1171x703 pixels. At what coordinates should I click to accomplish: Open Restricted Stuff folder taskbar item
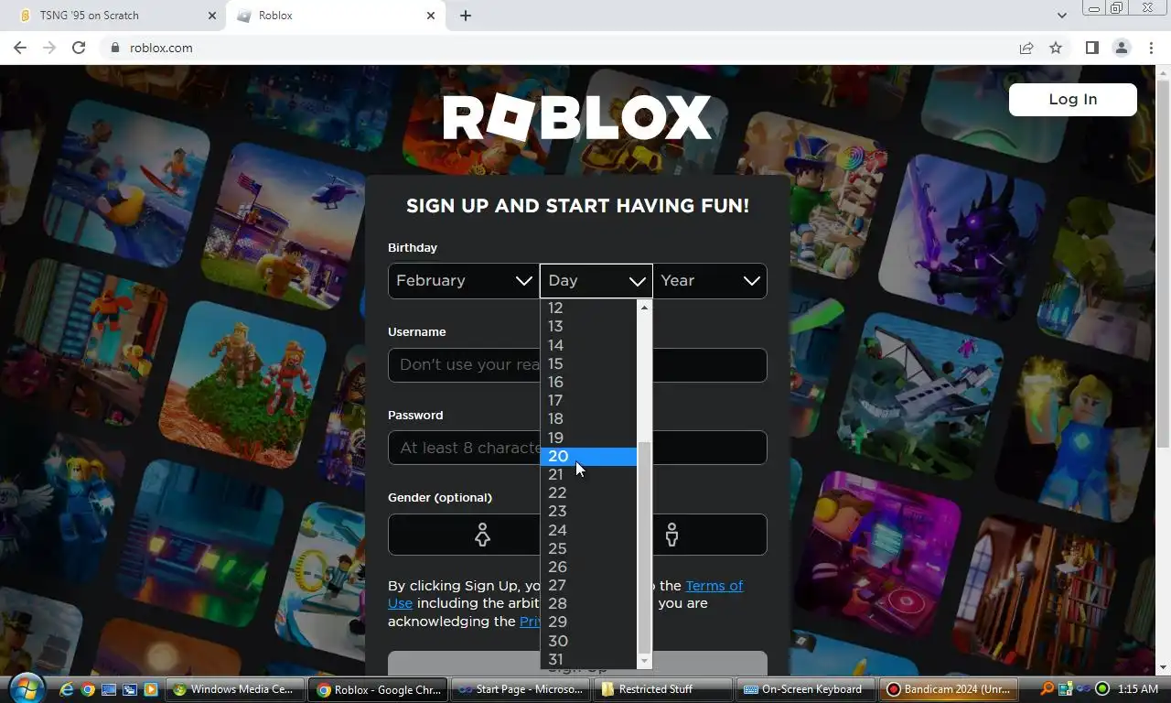coord(662,689)
